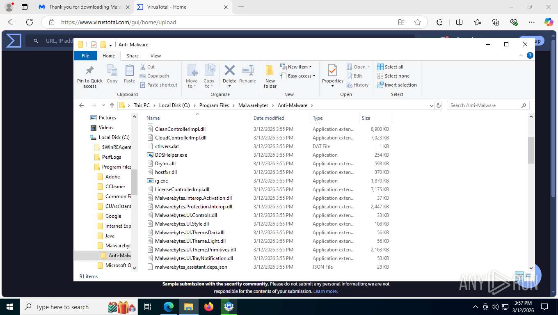Click Select all in ribbon
Screen dimensions: 558x315
point(390,67)
